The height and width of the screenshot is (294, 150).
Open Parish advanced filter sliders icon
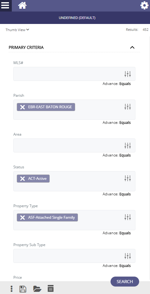(x=128, y=107)
